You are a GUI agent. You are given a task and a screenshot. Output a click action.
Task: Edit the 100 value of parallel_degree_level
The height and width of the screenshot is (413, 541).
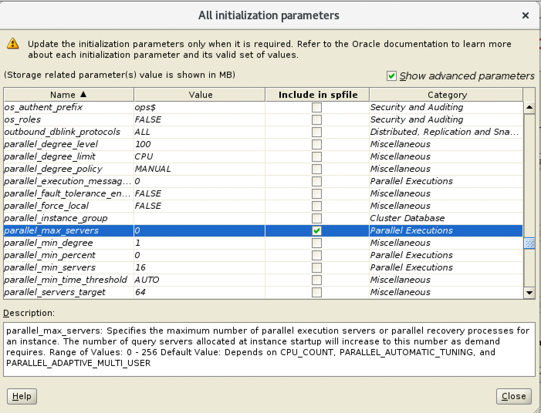199,144
